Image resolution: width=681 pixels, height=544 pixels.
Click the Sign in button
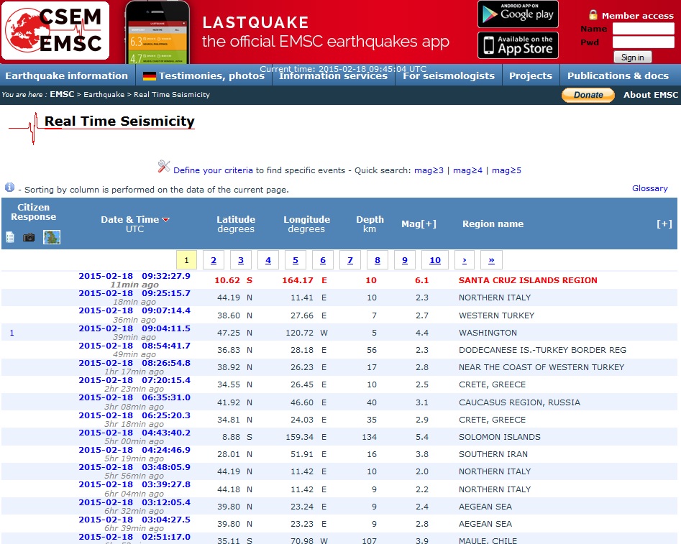click(x=632, y=57)
